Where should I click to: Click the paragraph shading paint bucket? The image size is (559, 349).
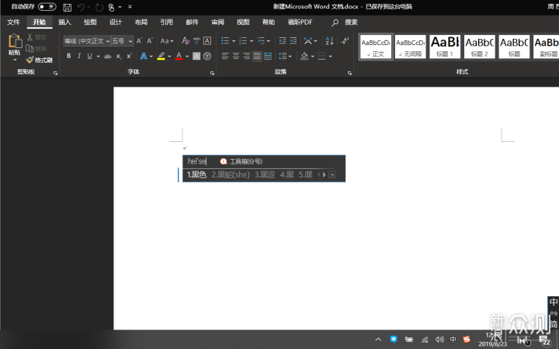304,56
